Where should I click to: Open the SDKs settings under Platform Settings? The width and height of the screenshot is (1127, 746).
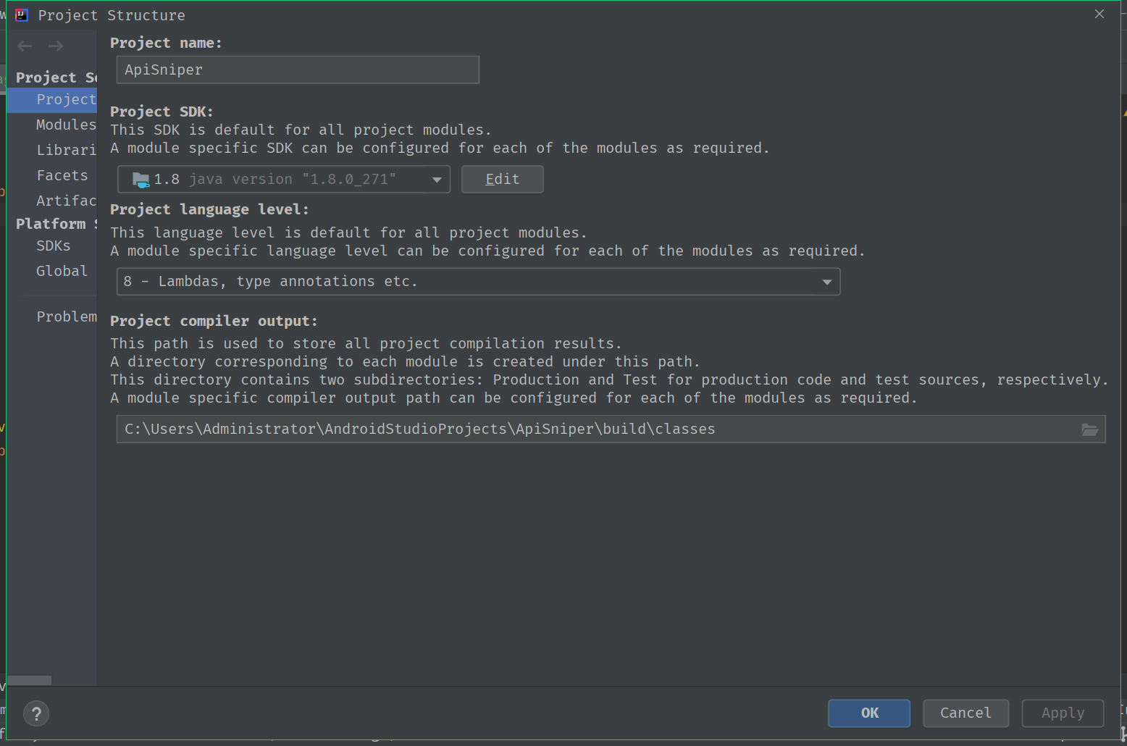(x=53, y=246)
